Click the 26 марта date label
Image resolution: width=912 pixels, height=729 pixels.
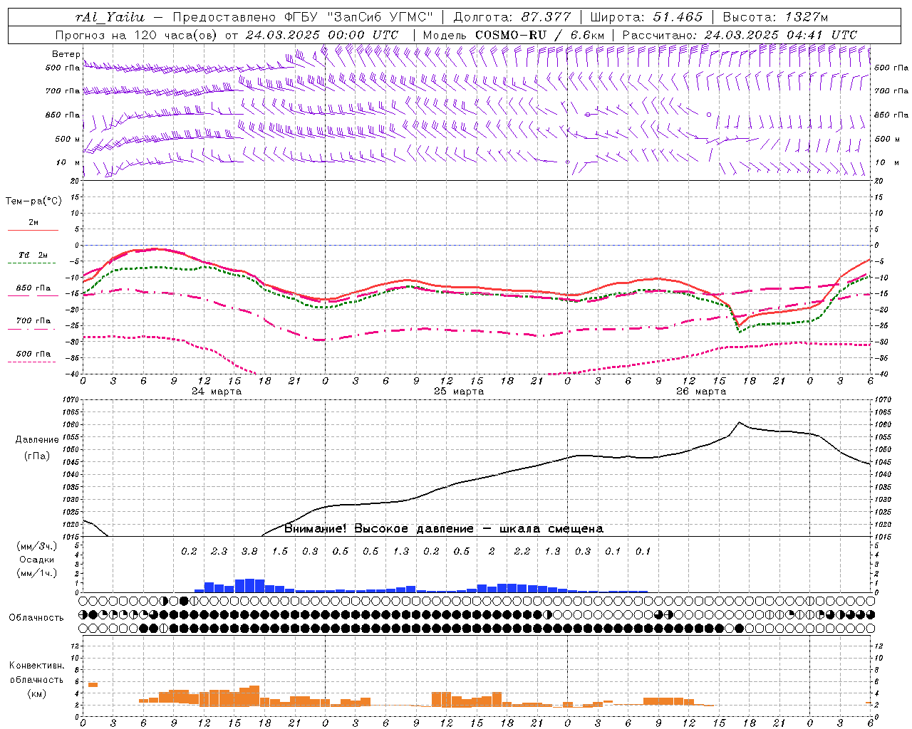[x=701, y=392]
